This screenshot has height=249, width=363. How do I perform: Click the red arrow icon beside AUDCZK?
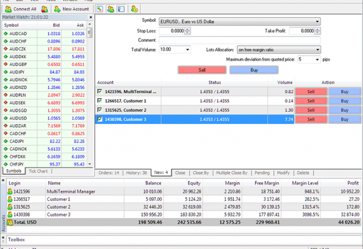pos(5,49)
